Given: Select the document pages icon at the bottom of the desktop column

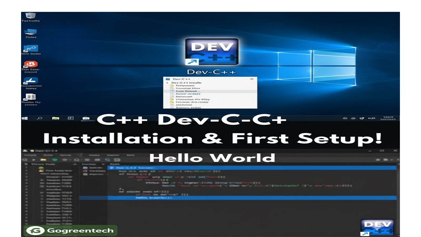Looking at the screenshot, I should (x=31, y=97).
